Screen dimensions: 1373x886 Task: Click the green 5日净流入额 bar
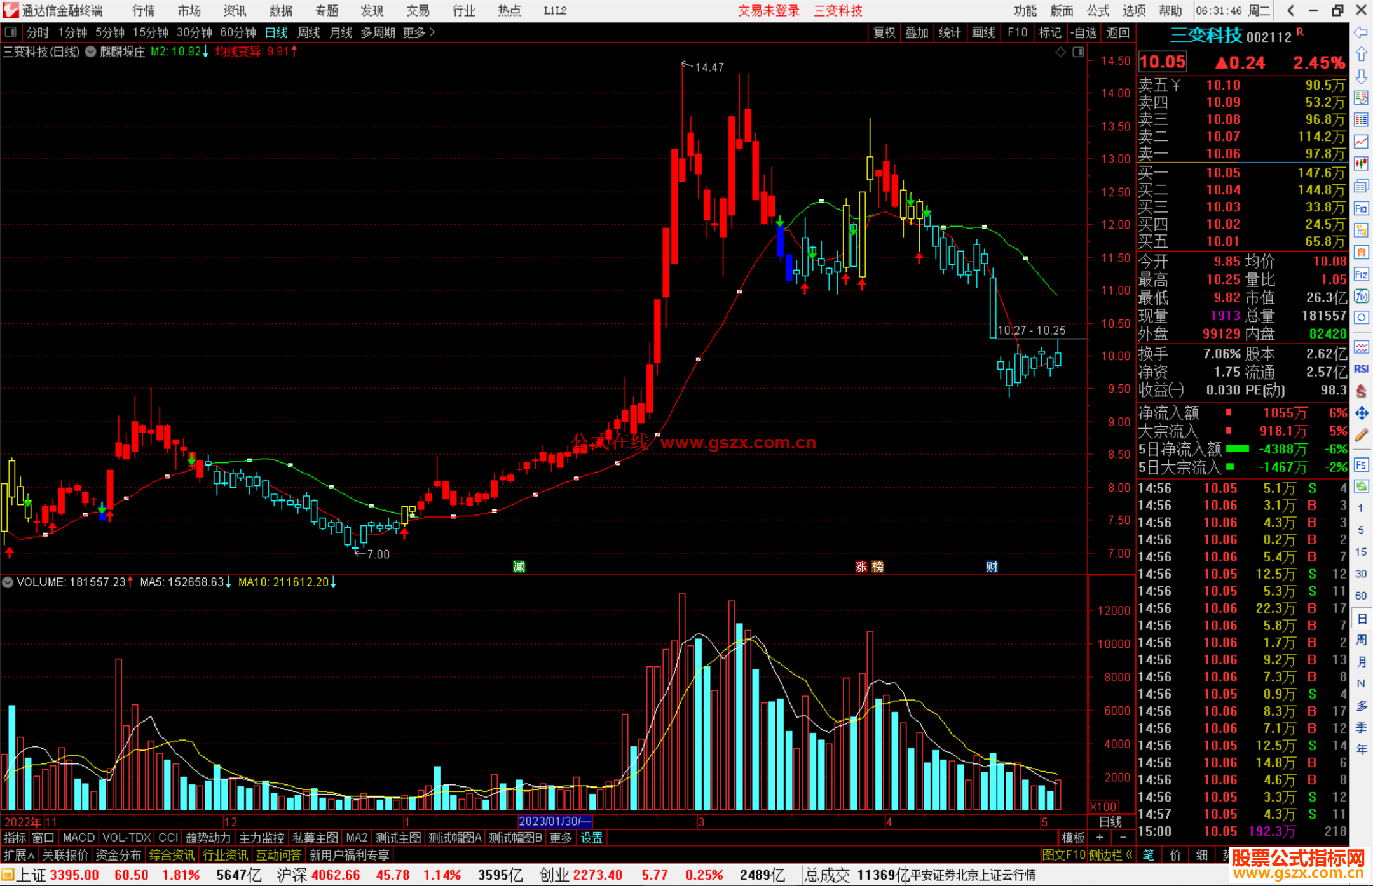tap(1237, 449)
